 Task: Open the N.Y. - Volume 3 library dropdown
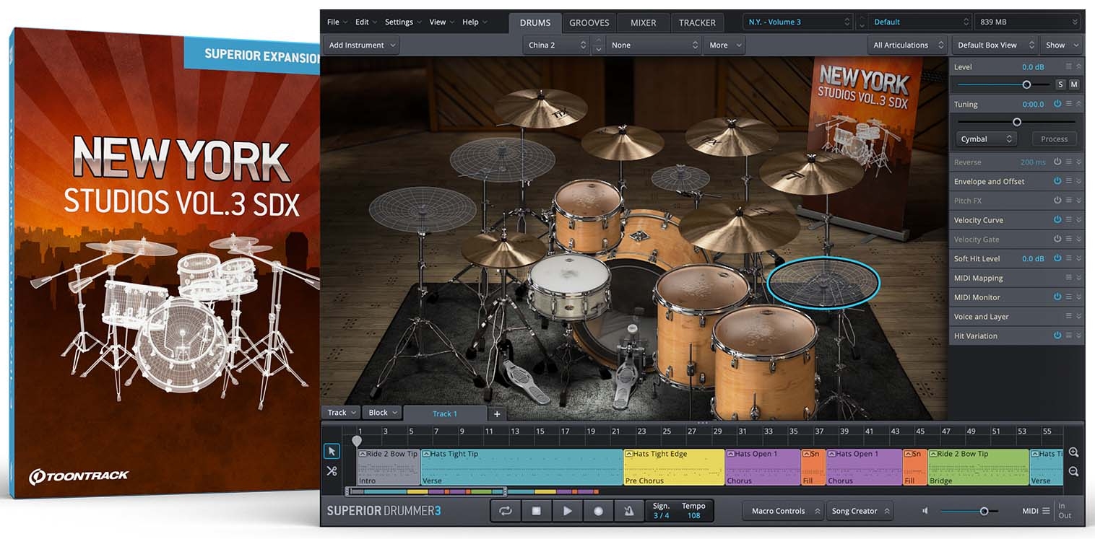(798, 22)
